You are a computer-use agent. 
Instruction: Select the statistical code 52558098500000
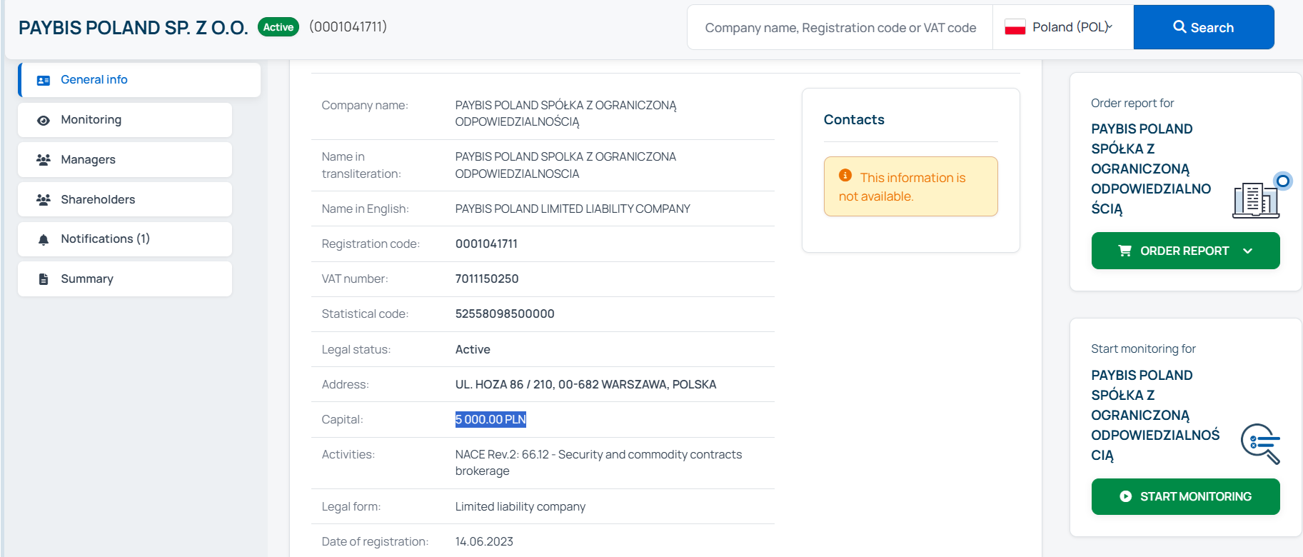click(x=505, y=314)
